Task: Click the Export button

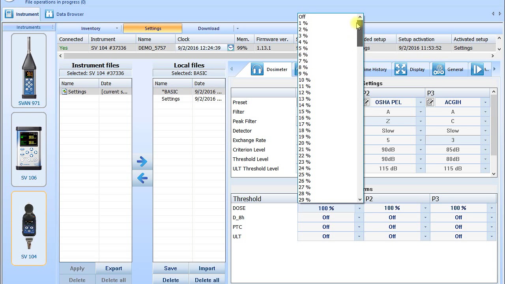Action: pos(114,269)
